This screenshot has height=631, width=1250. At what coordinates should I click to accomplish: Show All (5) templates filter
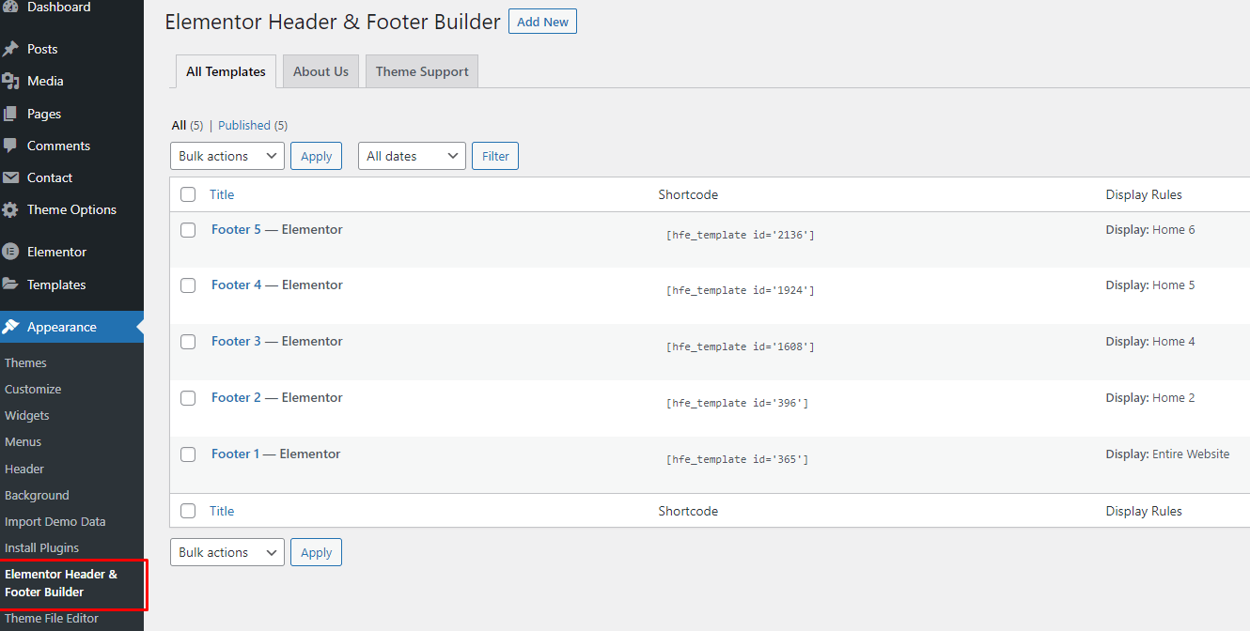(x=187, y=125)
